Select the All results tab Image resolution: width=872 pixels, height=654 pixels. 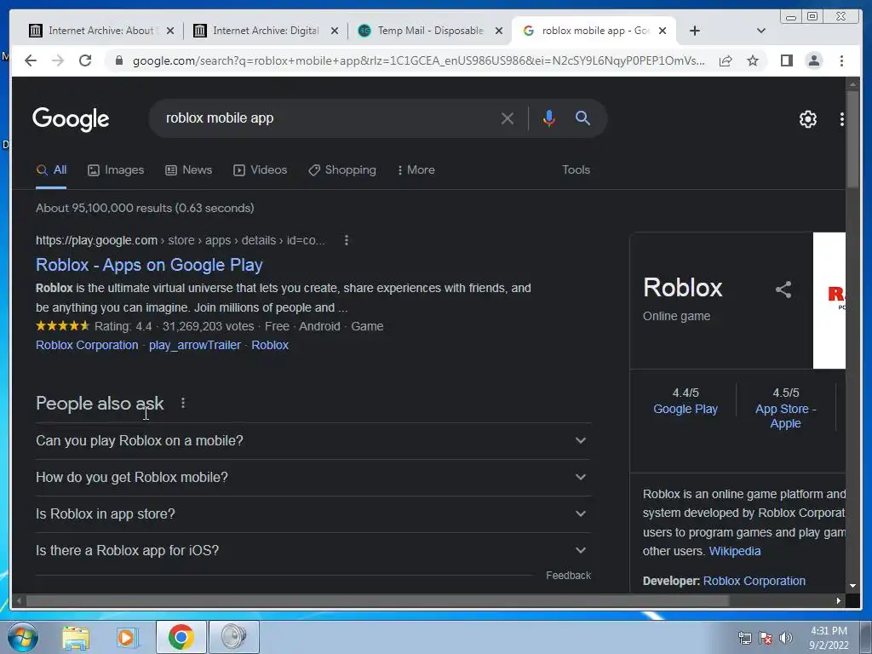51,170
